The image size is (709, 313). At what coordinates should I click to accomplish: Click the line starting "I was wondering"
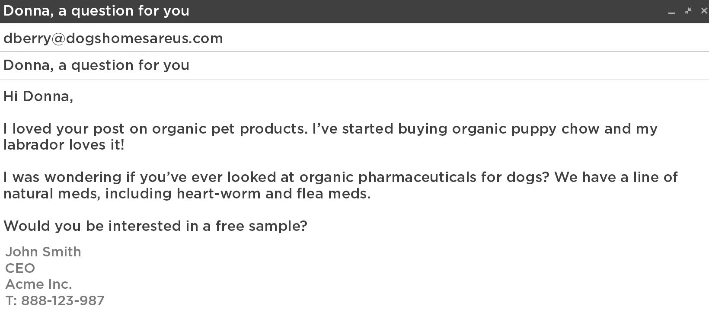pyautogui.click(x=340, y=177)
